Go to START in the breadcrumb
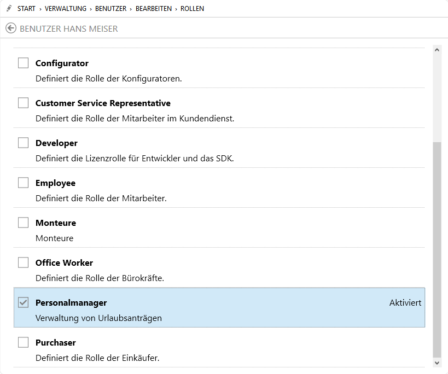 tap(26, 9)
